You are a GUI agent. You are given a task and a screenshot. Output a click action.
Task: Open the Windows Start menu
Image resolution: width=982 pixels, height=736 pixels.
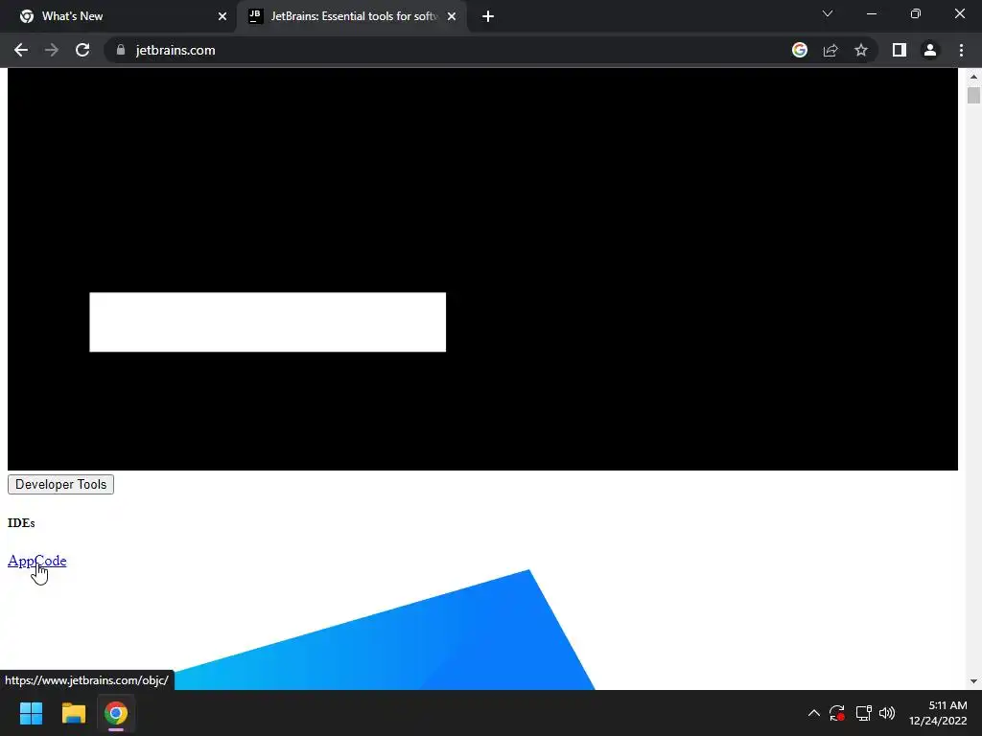[32, 713]
